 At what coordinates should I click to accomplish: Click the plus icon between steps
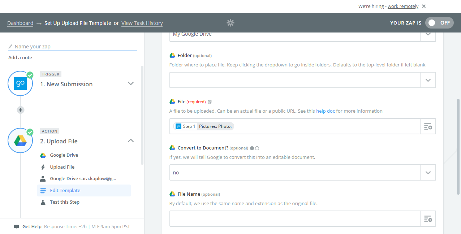21,110
